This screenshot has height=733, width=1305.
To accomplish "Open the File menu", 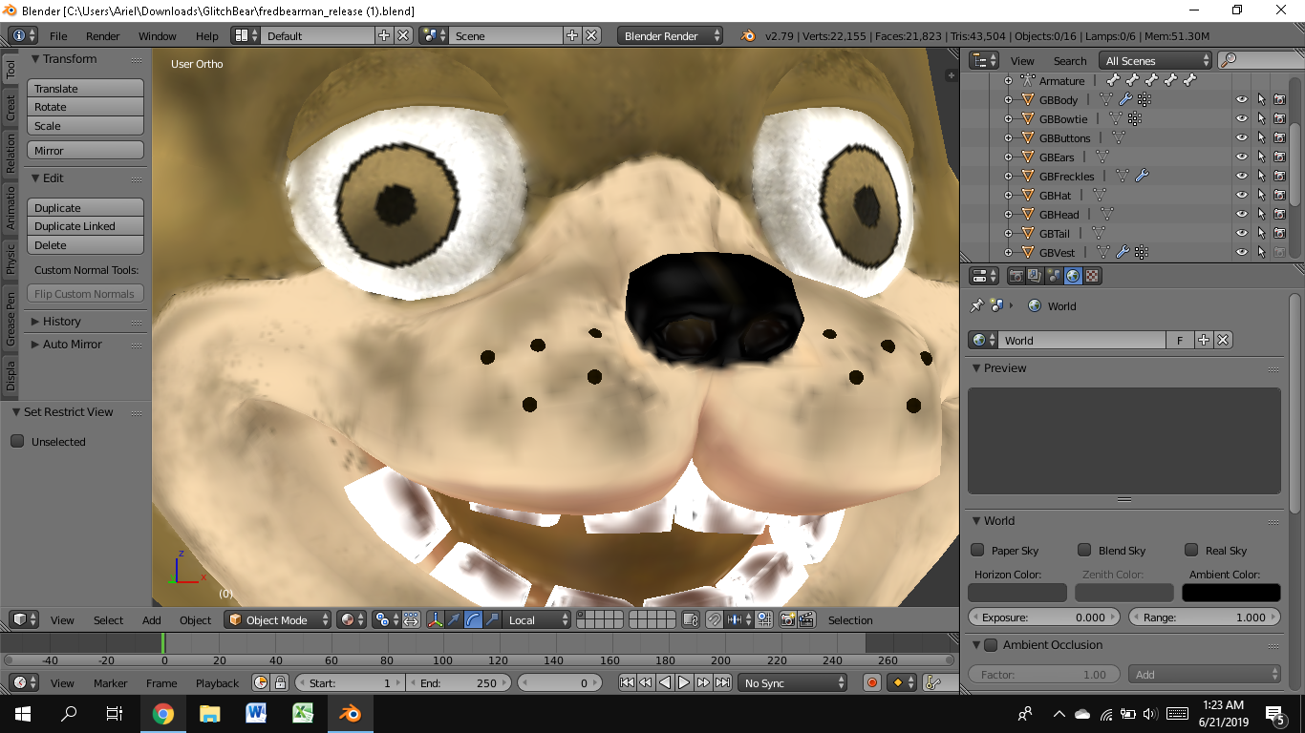I will point(58,36).
